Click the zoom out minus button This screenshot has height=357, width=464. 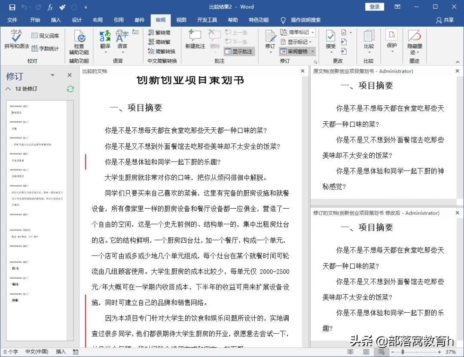pyautogui.click(x=393, y=352)
